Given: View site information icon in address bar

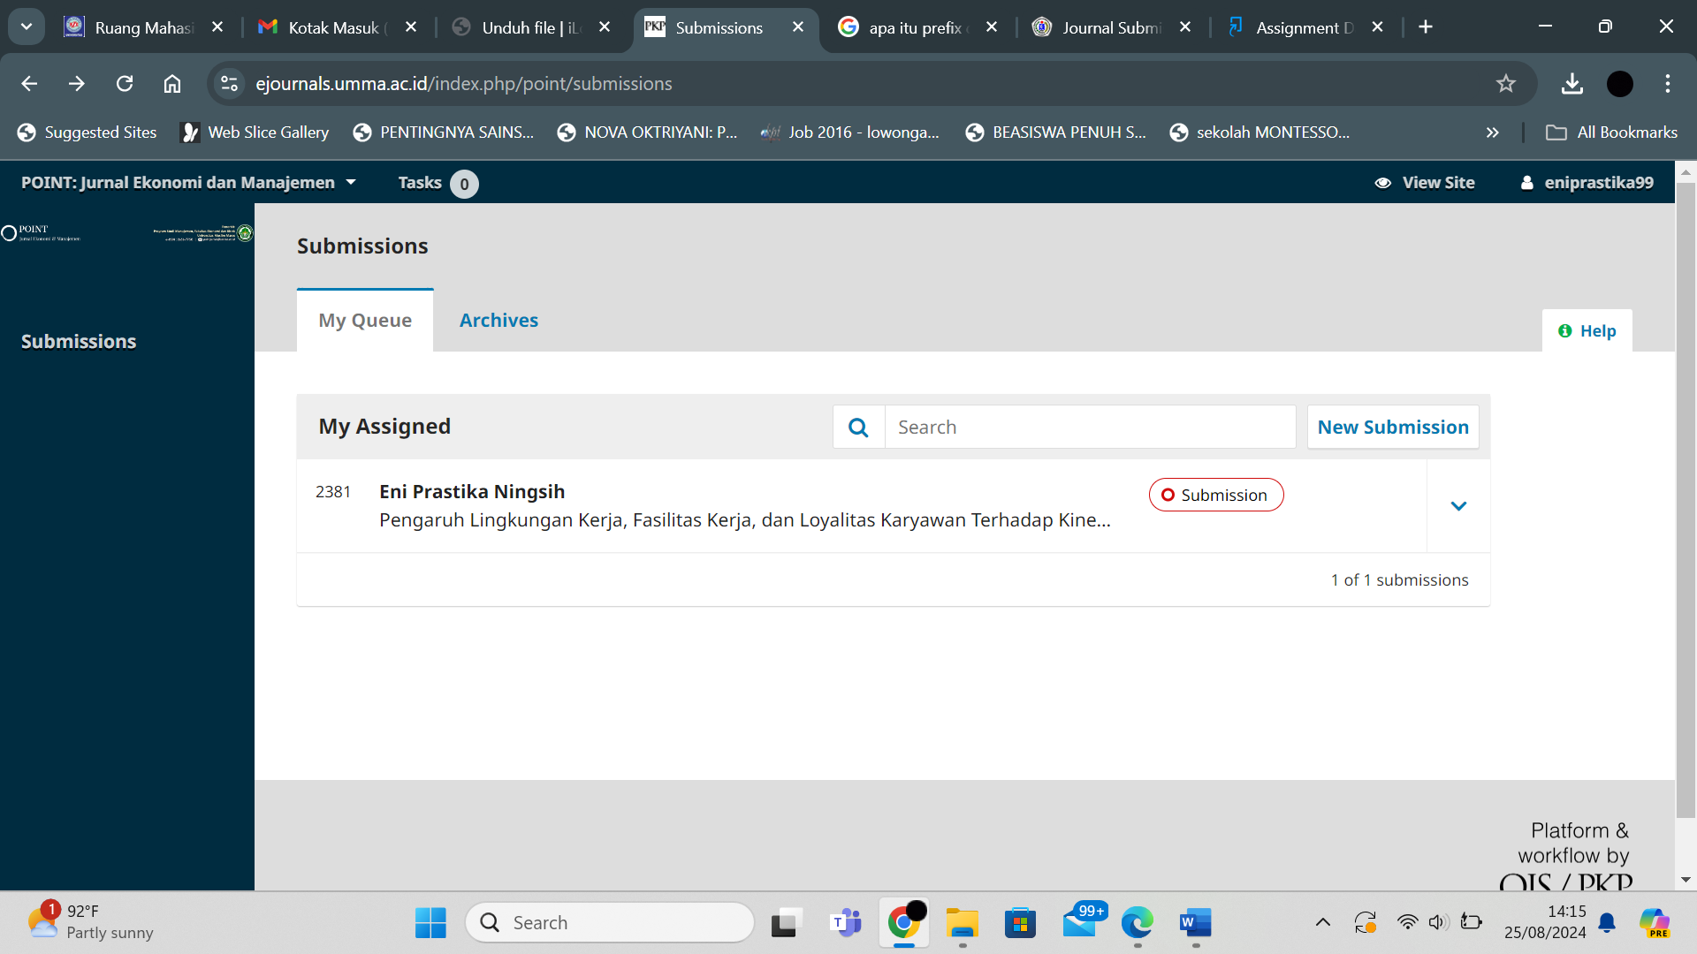Looking at the screenshot, I should [229, 83].
